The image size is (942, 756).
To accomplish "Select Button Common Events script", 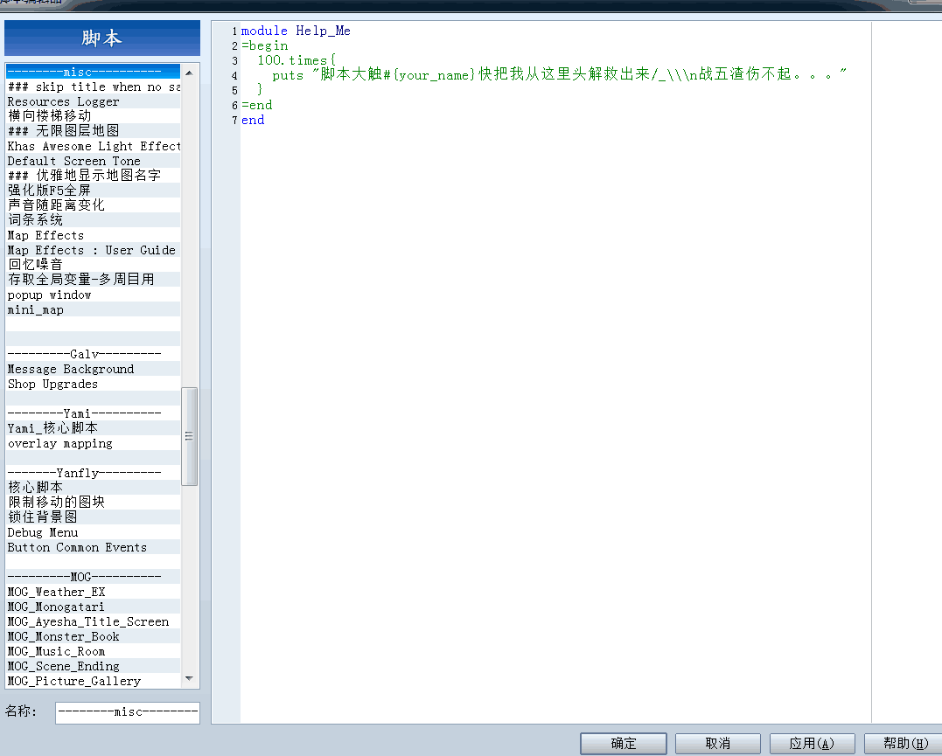I will pos(93,547).
